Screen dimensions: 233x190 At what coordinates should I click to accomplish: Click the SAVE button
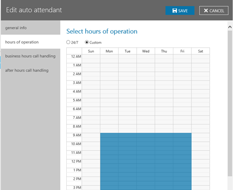click(180, 10)
